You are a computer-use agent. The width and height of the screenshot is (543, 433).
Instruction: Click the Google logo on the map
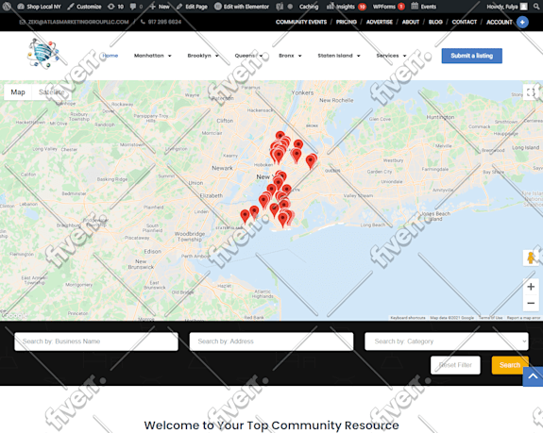pos(14,315)
